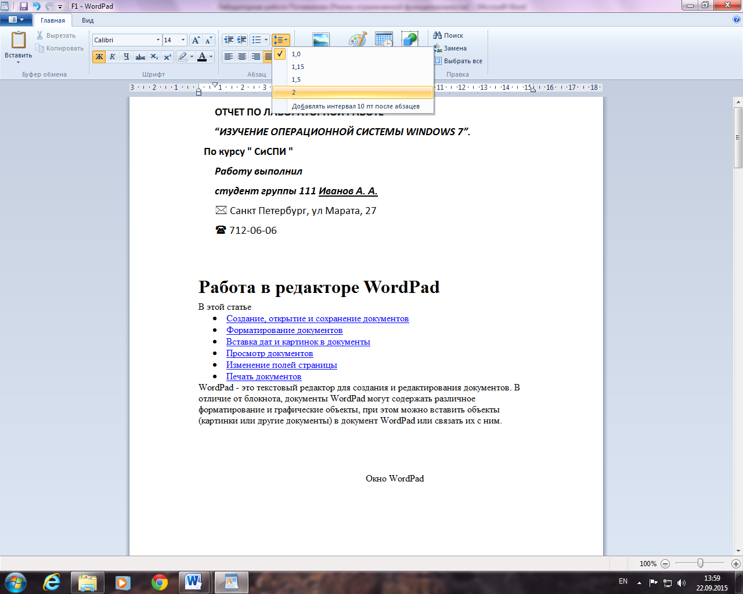Click the Выбрать все select all button
The height and width of the screenshot is (594, 743).
(x=458, y=61)
